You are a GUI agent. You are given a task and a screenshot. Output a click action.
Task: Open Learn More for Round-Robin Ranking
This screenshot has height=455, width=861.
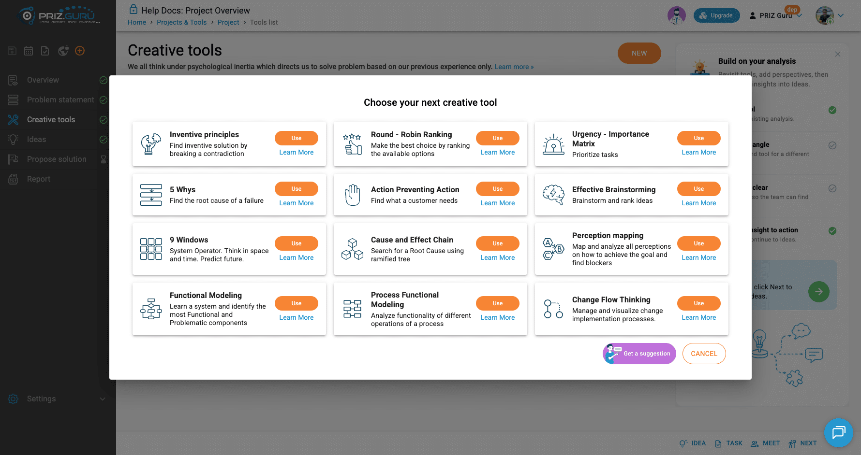(497, 152)
